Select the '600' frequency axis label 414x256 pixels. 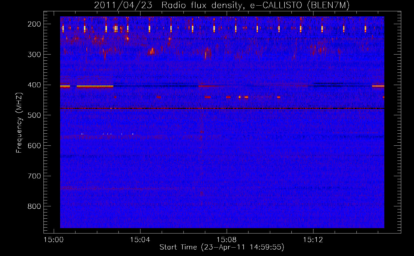pos(34,146)
